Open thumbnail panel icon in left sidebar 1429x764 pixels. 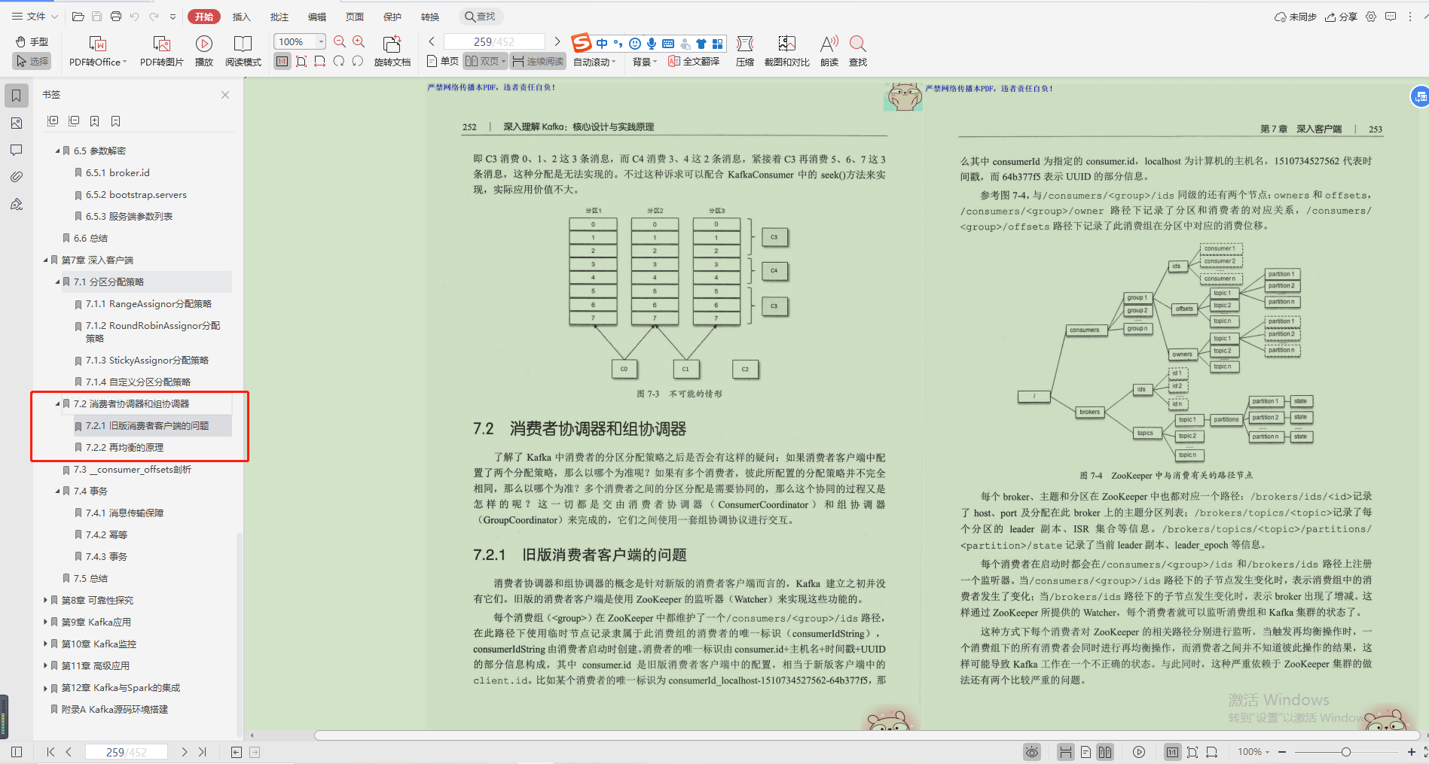tap(17, 123)
